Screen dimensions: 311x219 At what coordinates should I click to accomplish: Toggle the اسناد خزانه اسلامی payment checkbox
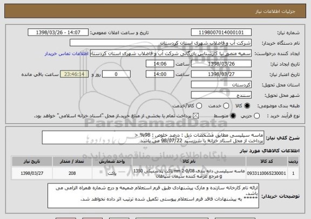(196, 116)
